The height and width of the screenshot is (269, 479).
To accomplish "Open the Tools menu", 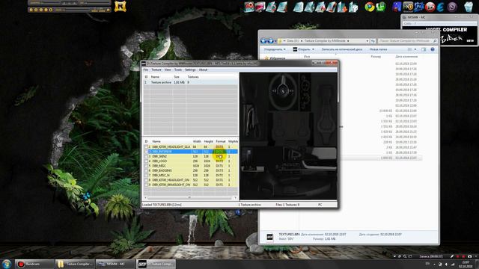I will click(x=178, y=69).
